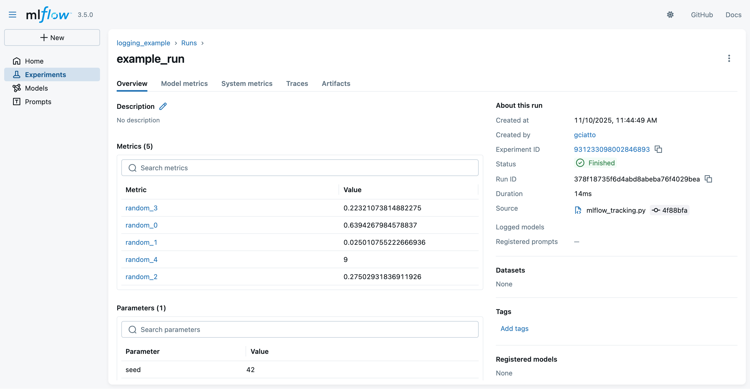Viewport: 750px width, 389px height.
Task: Click the New button
Action: 52,37
